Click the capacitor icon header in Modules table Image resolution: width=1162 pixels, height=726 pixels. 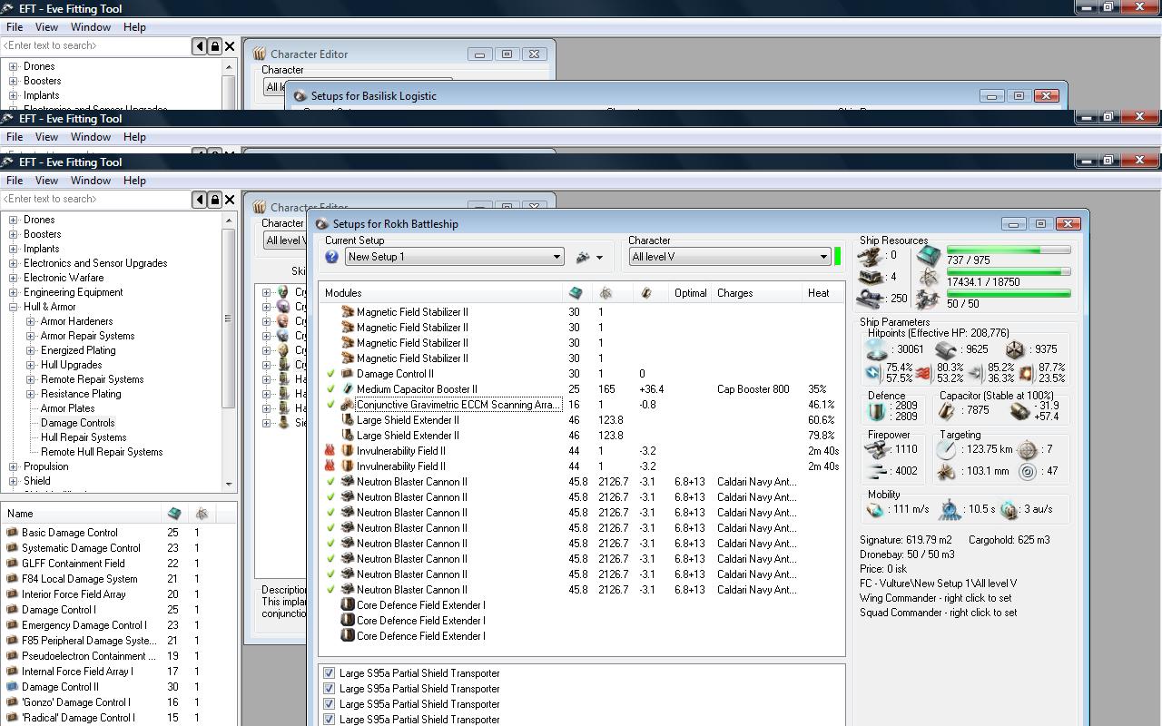point(645,293)
